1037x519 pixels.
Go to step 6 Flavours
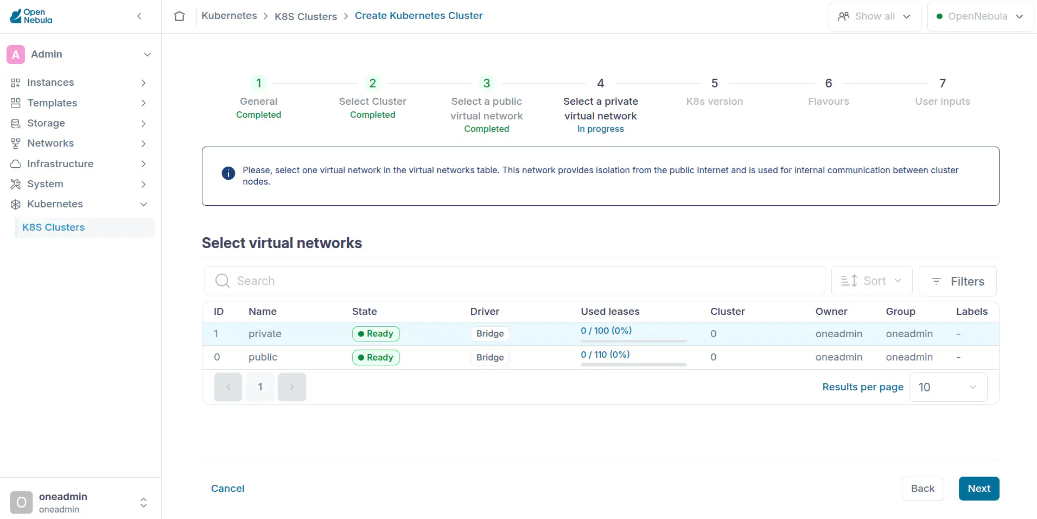[829, 92]
